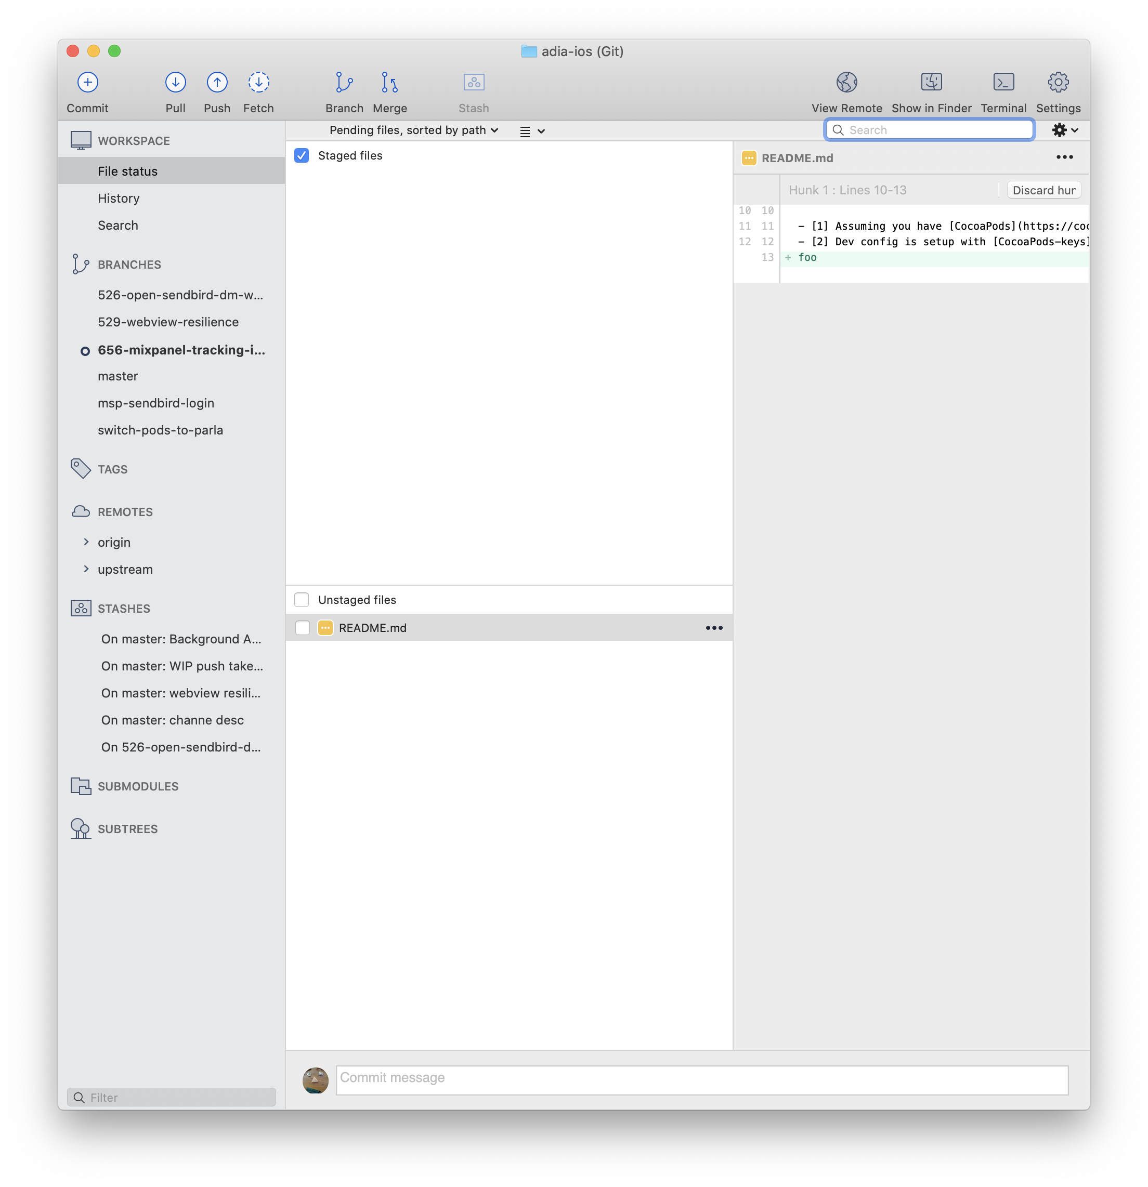The image size is (1148, 1187).
Task: Click the Stash toolbar icon
Action: (474, 82)
